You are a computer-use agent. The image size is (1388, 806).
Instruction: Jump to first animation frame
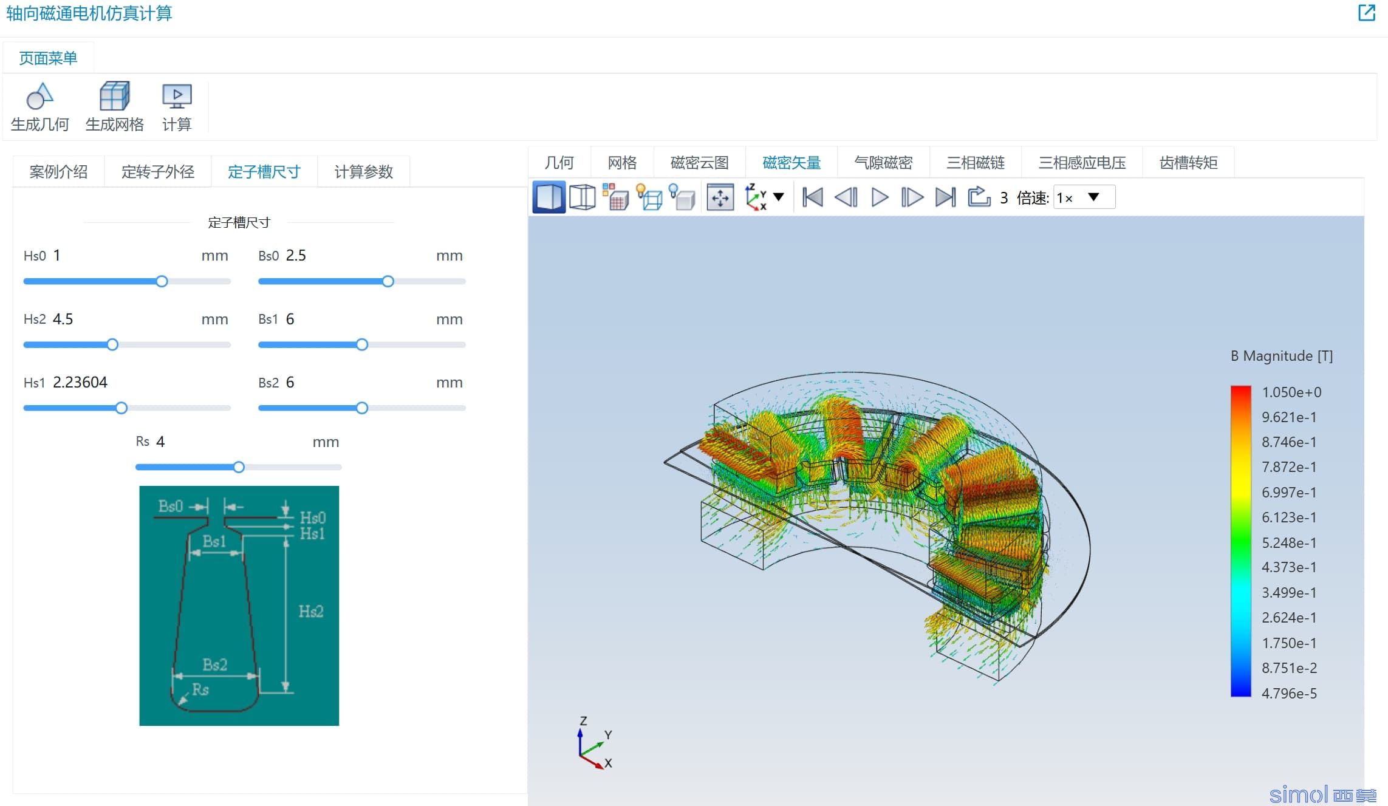click(x=812, y=197)
